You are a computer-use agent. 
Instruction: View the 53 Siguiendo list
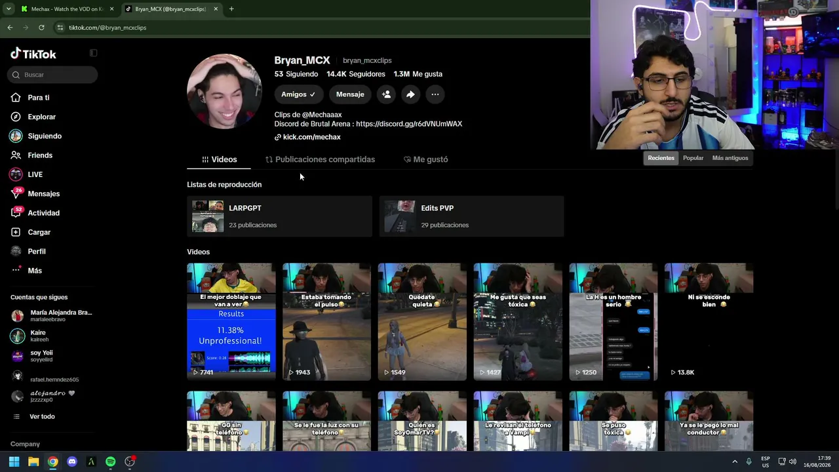tap(296, 74)
